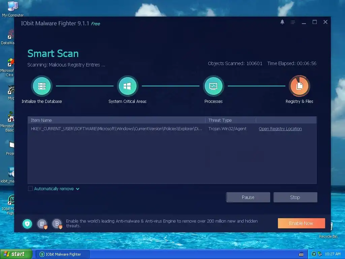
Task: Click the Objects Scanned: 100601 counter
Action: 235,63
